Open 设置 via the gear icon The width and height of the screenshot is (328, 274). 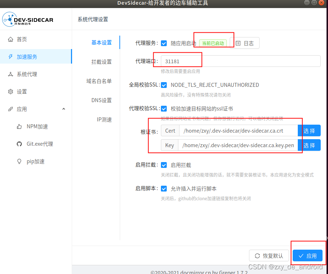[11, 91]
